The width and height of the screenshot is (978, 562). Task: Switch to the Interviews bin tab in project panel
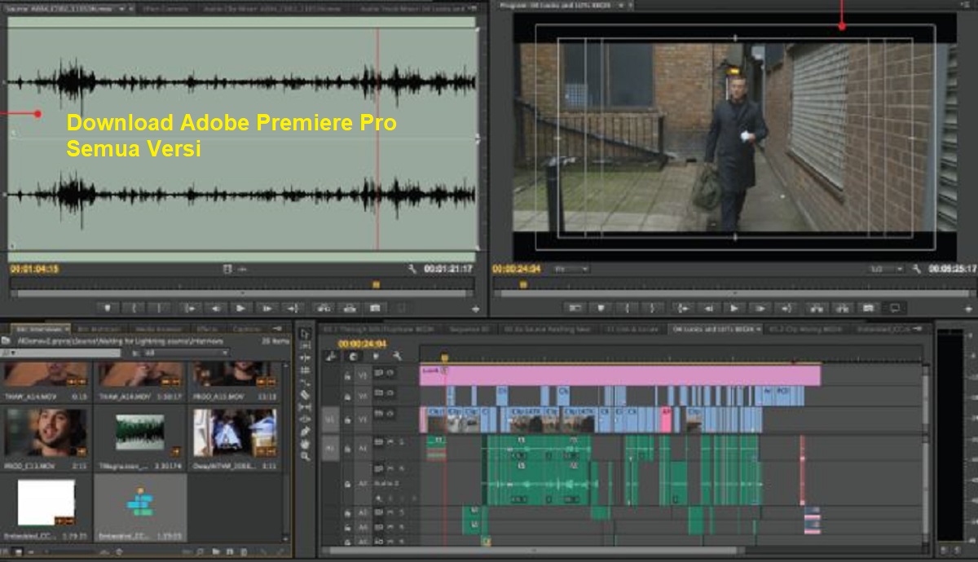click(41, 327)
